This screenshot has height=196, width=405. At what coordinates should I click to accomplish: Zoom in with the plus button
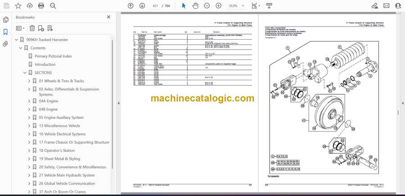pyautogui.click(x=219, y=6)
